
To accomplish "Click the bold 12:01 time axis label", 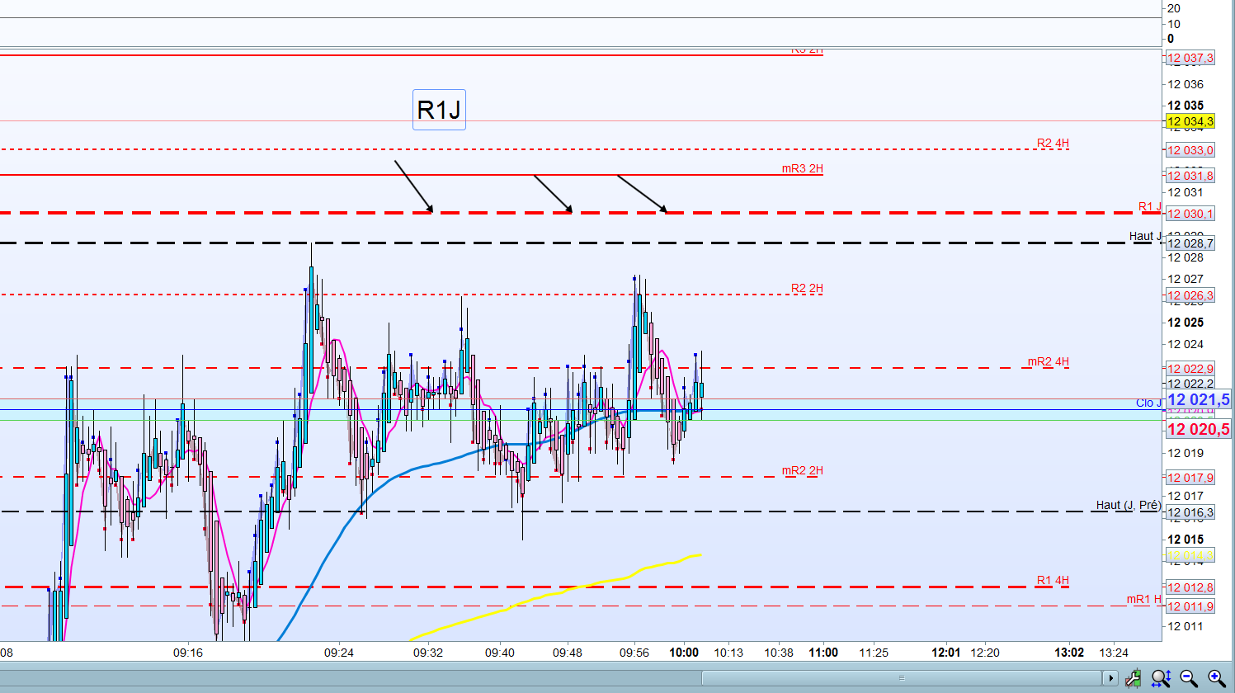I will (x=946, y=653).
